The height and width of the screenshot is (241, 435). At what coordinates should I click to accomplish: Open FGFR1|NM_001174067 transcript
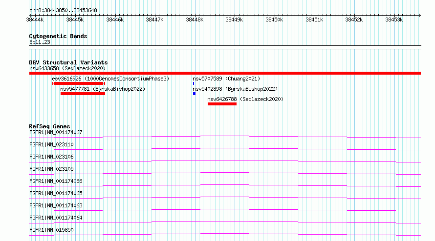56,132
